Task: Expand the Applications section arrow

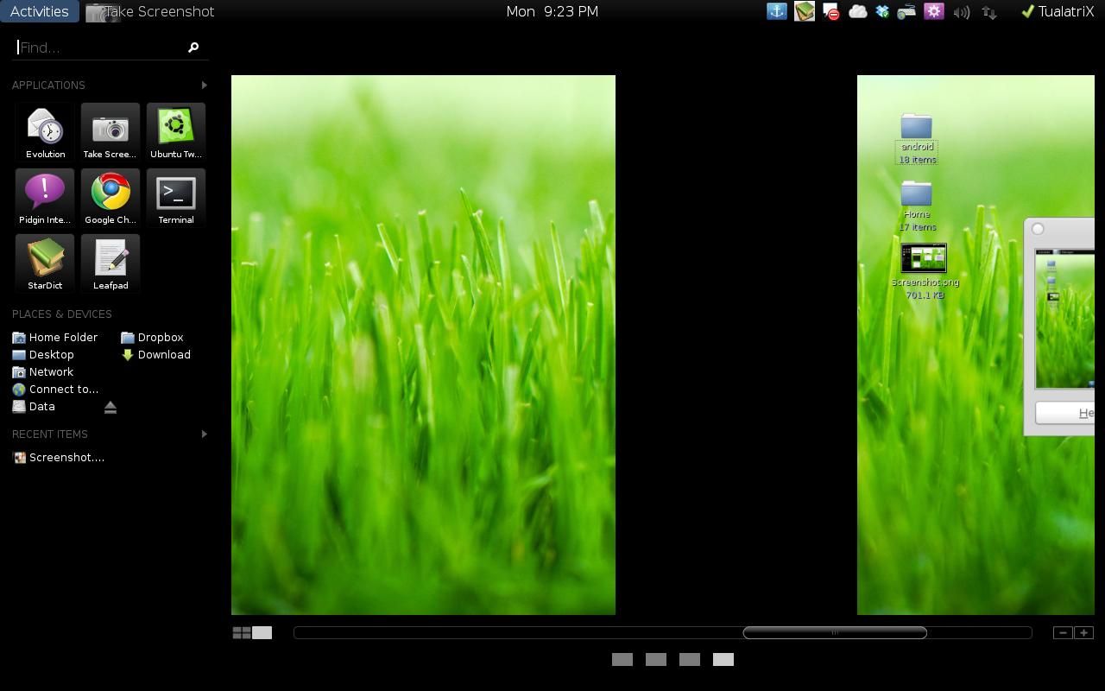Action: tap(204, 85)
